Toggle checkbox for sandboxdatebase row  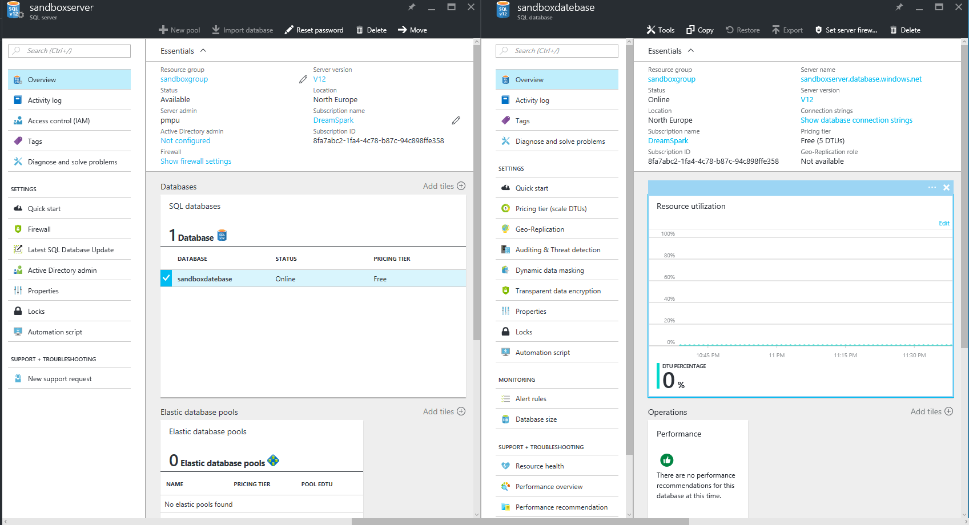pos(166,278)
